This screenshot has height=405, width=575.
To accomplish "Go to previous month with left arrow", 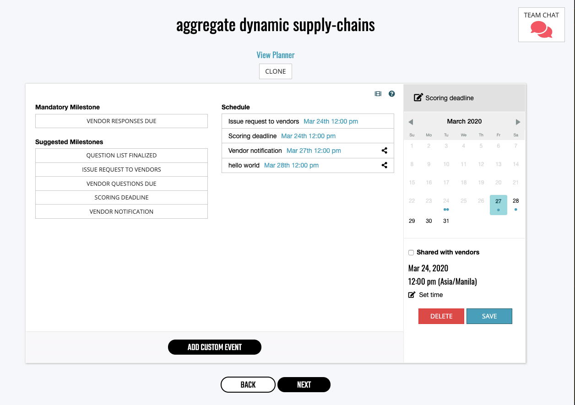I will click(411, 122).
